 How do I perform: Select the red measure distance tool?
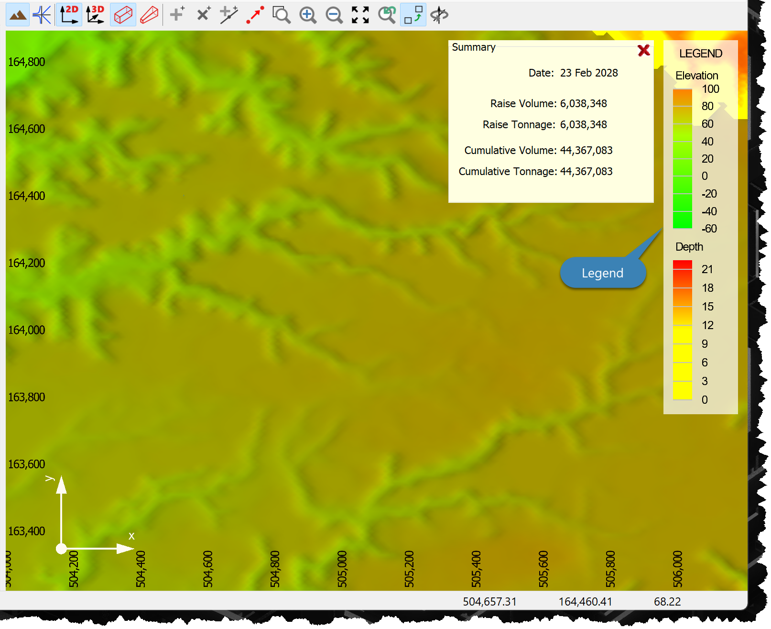[255, 14]
